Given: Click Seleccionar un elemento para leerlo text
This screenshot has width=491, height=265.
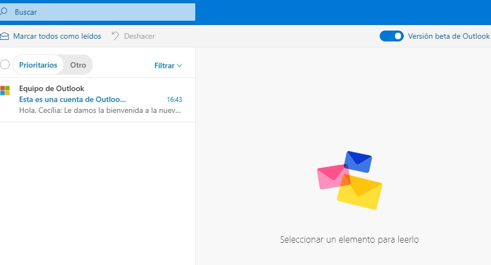Looking at the screenshot, I should [349, 239].
